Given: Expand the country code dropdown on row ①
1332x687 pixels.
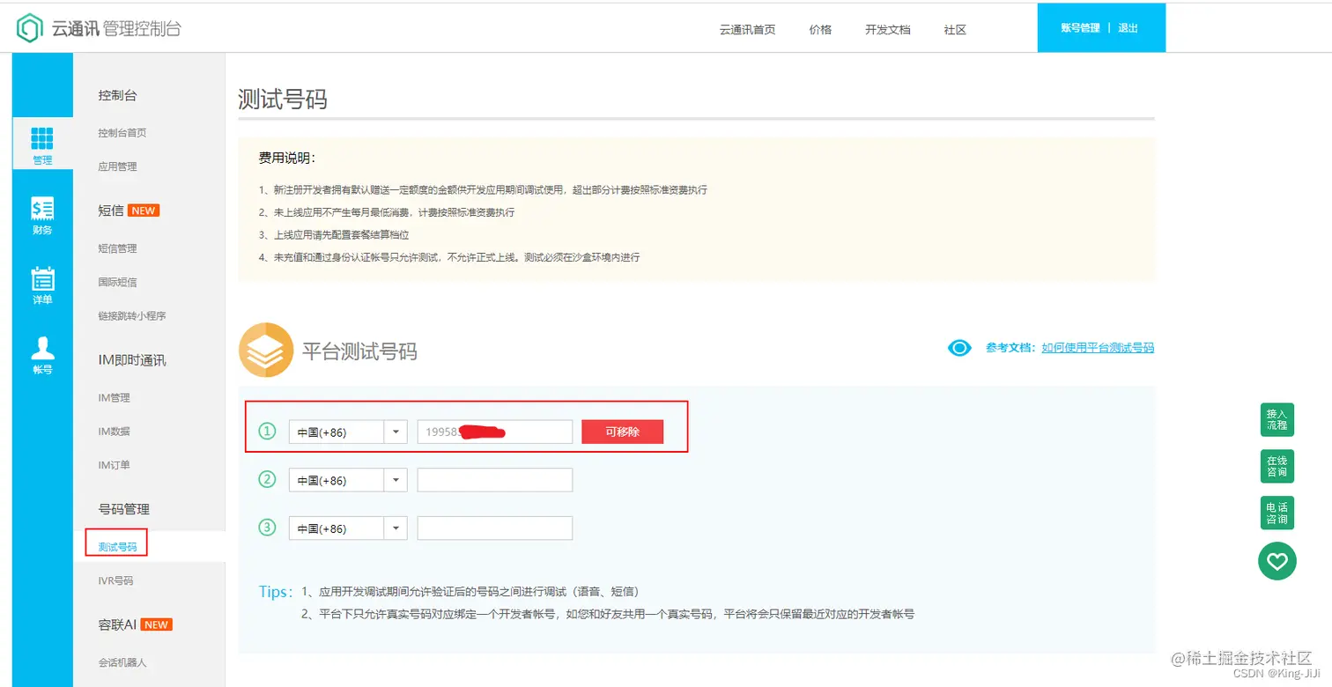Looking at the screenshot, I should pyautogui.click(x=395, y=432).
